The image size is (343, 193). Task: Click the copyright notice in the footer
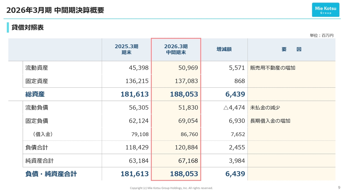point(171,188)
